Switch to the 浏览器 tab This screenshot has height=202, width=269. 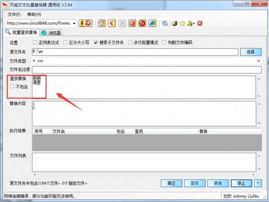point(51,33)
